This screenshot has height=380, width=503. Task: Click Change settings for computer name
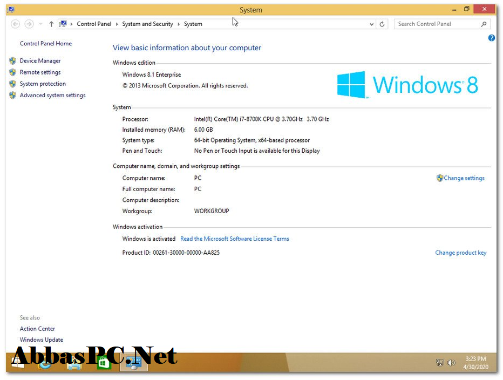tap(464, 178)
